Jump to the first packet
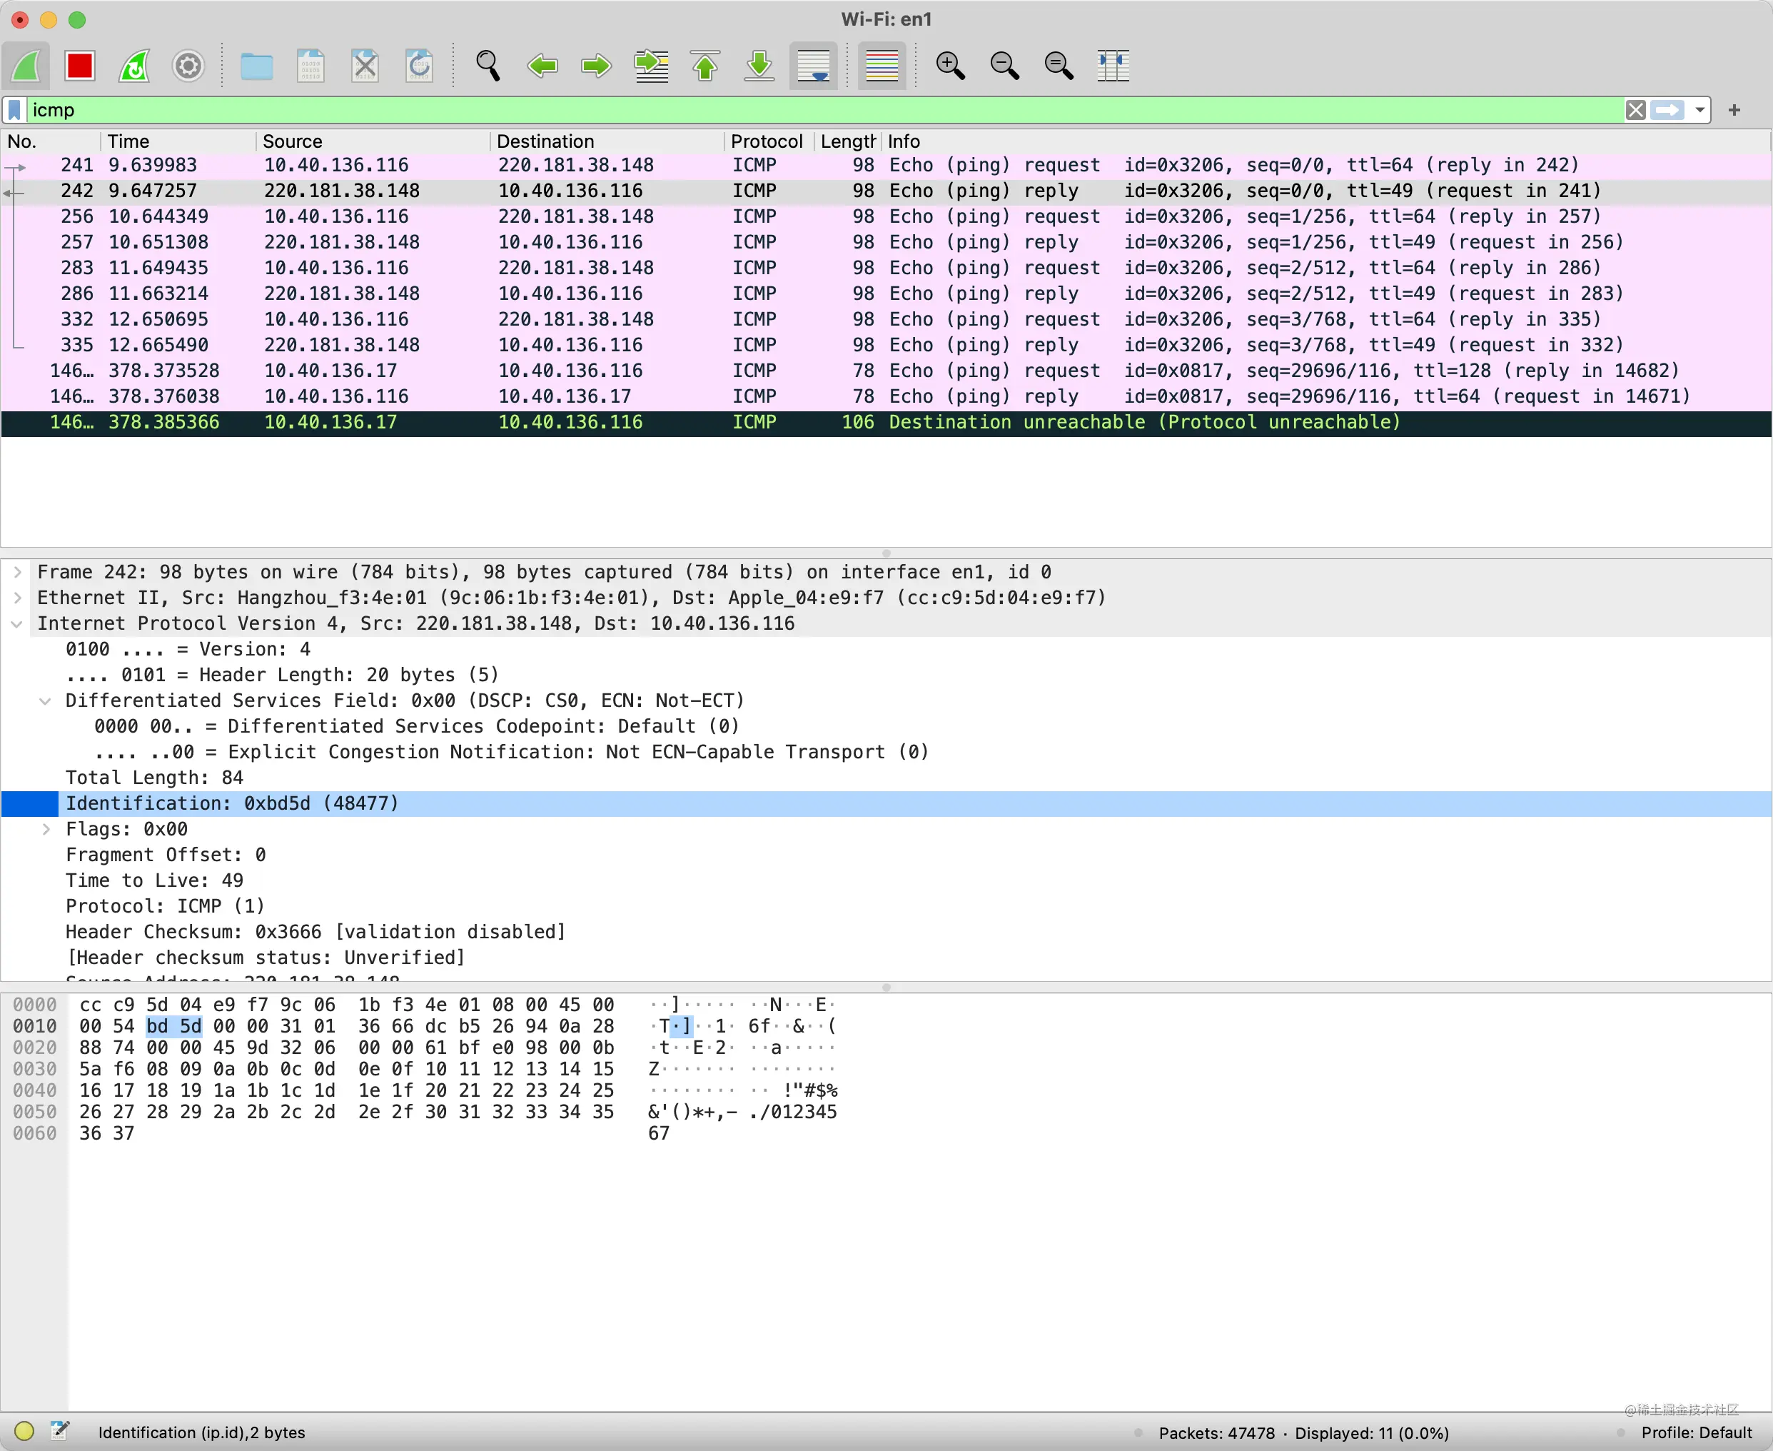1773x1451 pixels. coord(705,65)
